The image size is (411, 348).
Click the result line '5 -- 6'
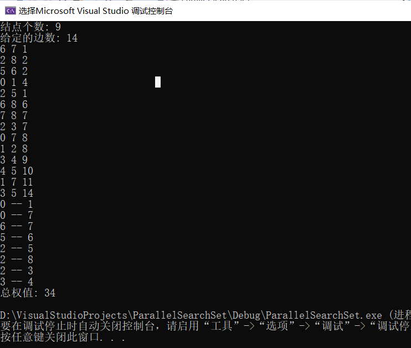point(17,238)
